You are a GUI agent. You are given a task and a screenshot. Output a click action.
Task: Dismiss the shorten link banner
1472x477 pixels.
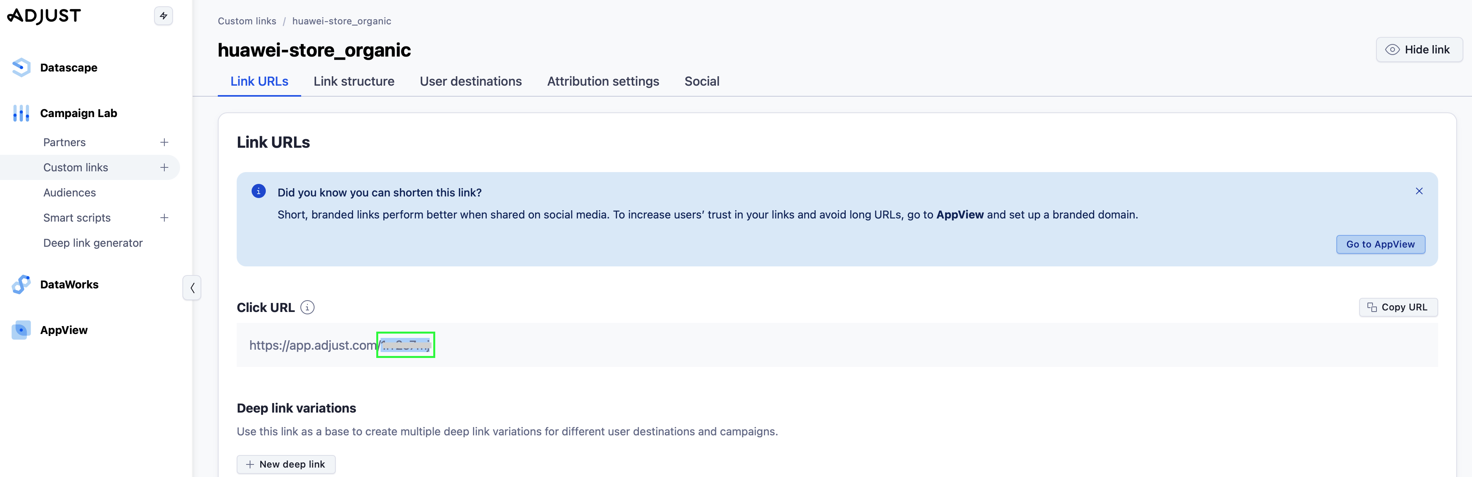1419,191
